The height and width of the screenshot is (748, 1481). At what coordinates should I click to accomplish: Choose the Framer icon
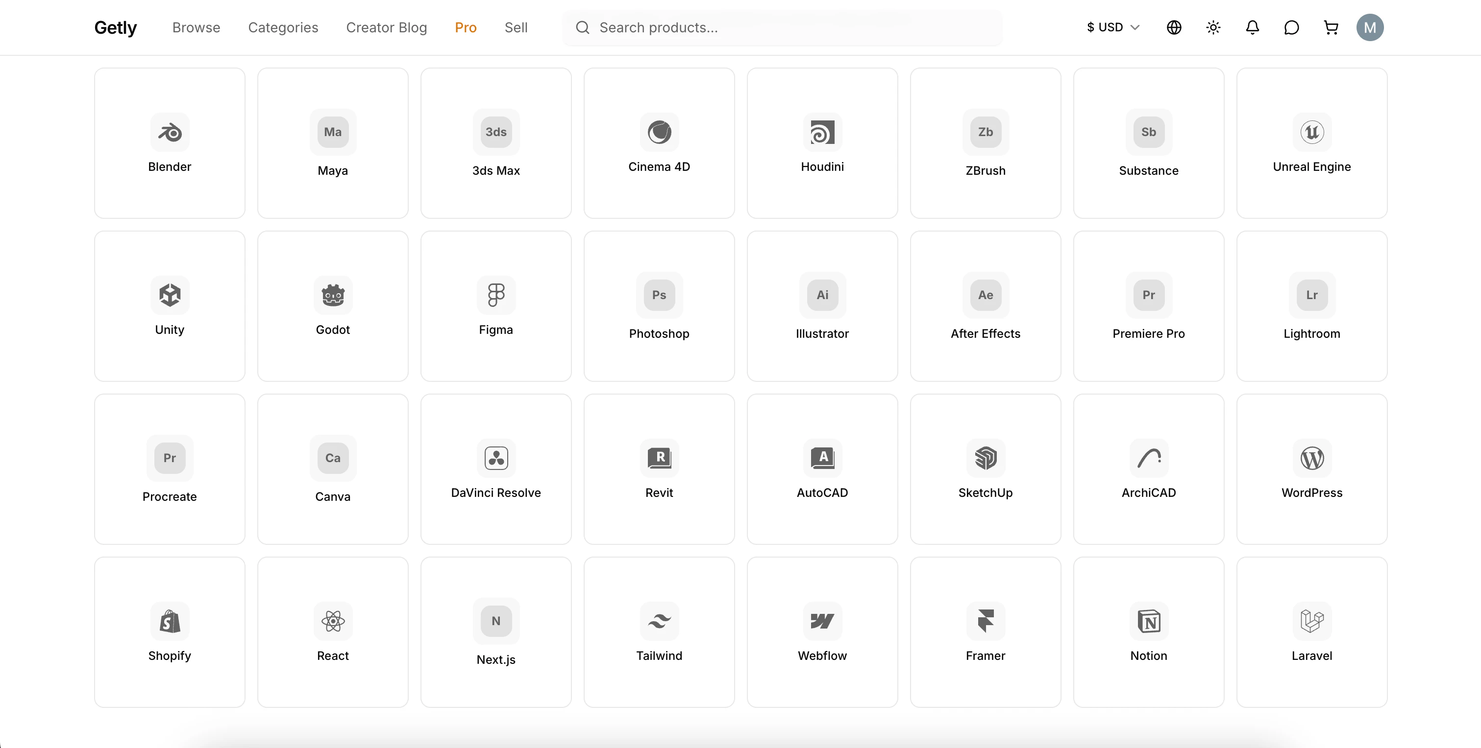tap(986, 622)
